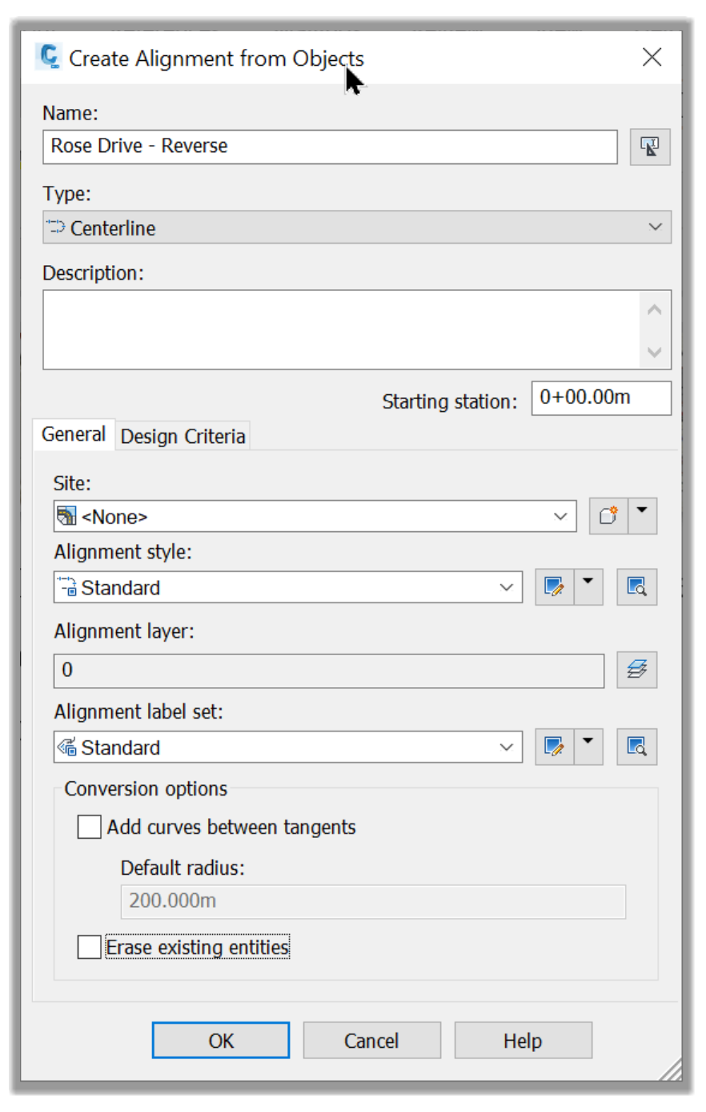Screen dimensions: 706x1112
Task: Click into the Starting station field
Action: 601,398
